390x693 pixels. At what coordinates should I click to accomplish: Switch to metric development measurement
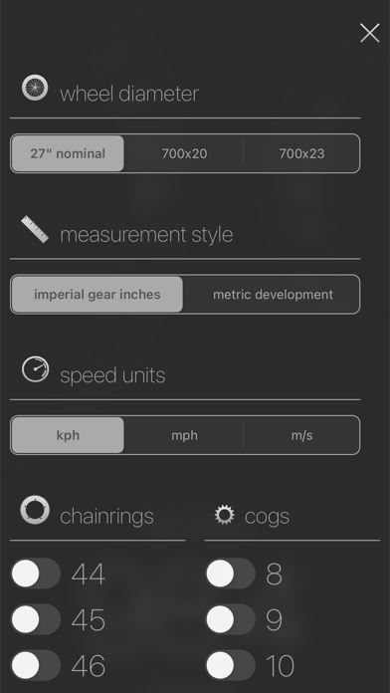(273, 295)
